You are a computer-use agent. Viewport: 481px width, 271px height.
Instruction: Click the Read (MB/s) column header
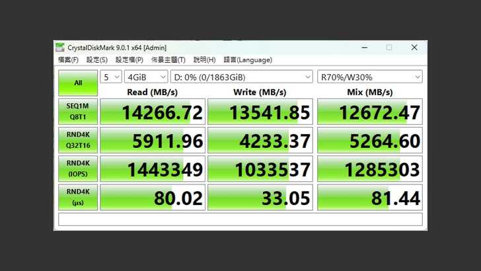click(x=153, y=92)
